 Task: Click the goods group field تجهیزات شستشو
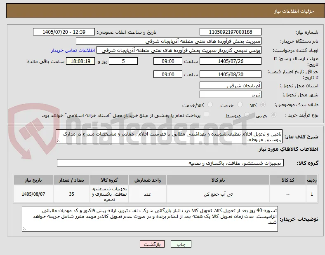pos(170,163)
